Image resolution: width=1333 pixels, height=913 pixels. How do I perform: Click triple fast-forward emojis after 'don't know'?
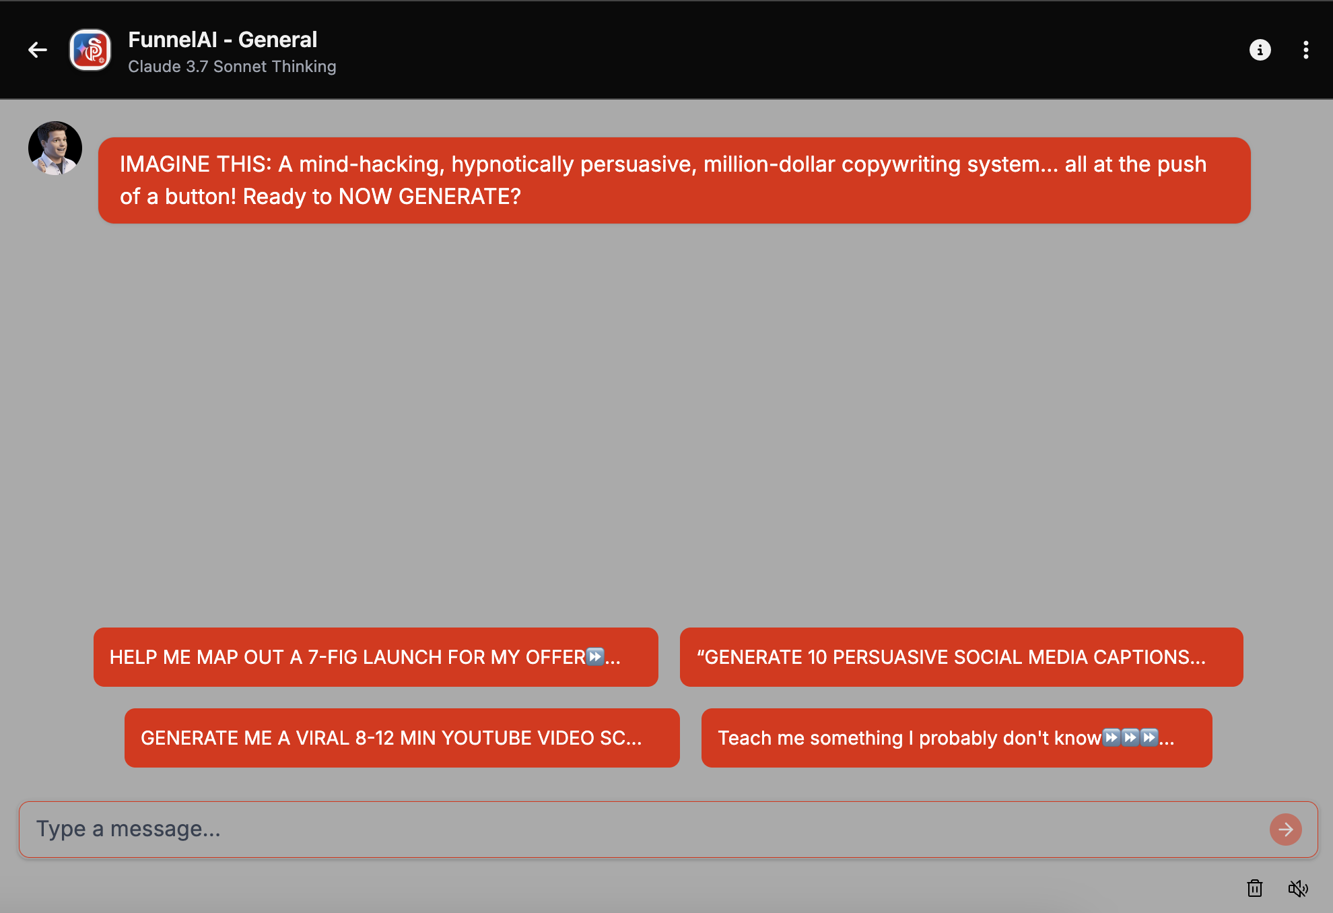[x=1130, y=737]
